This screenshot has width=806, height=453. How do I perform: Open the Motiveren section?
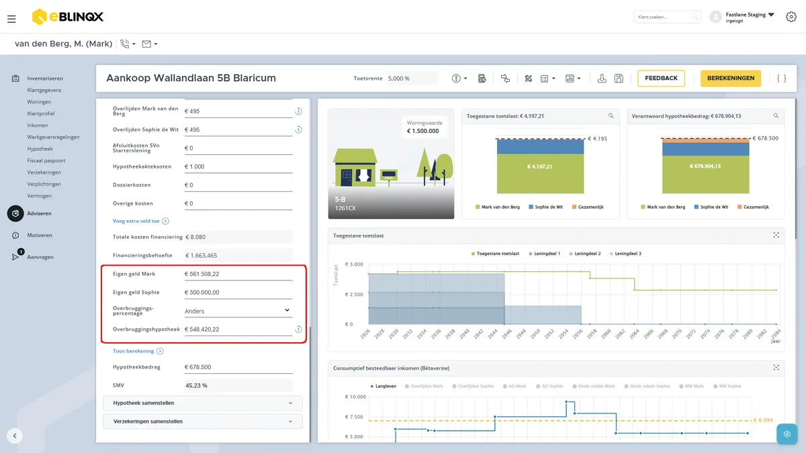coord(40,236)
